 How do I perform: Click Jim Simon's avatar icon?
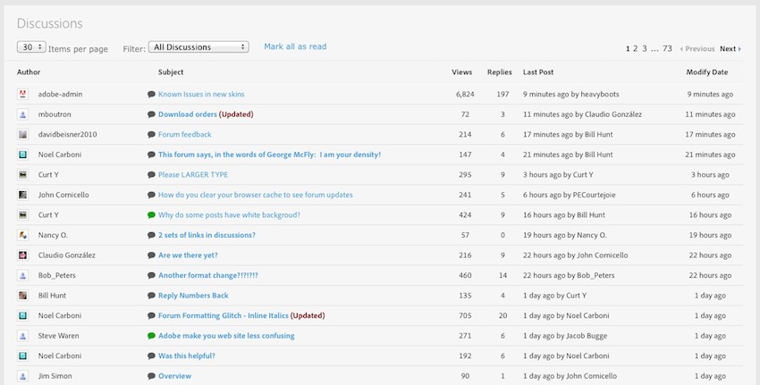22,376
